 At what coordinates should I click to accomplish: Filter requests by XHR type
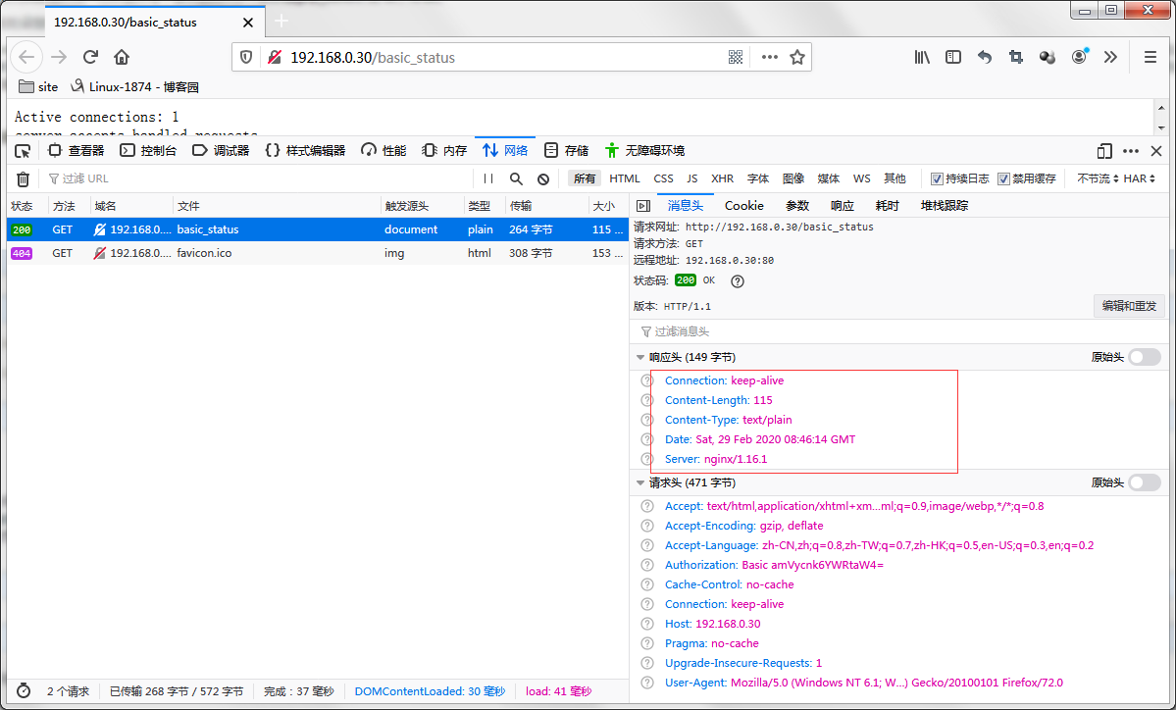point(722,178)
